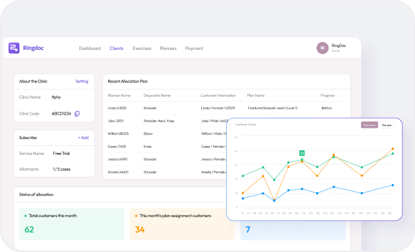Switch to the Clients tab
The width and height of the screenshot is (415, 252).
point(116,48)
